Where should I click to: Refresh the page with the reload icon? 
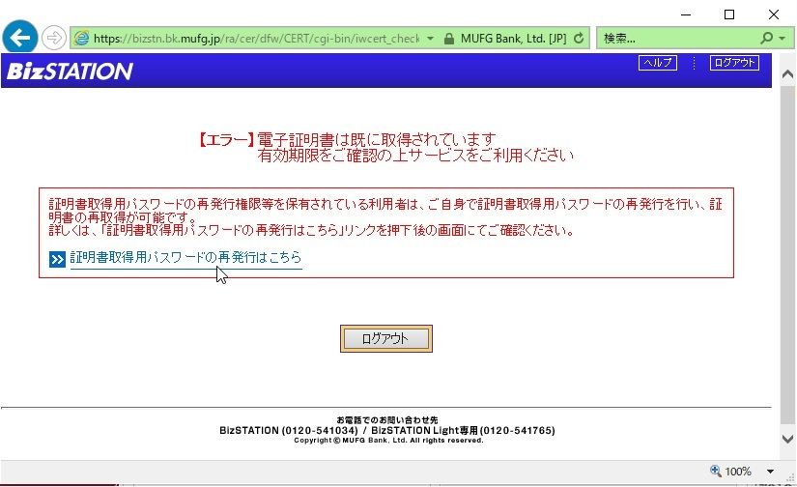pyautogui.click(x=579, y=38)
